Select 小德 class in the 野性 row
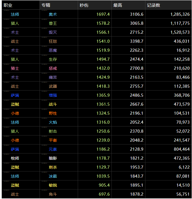 click(15, 113)
